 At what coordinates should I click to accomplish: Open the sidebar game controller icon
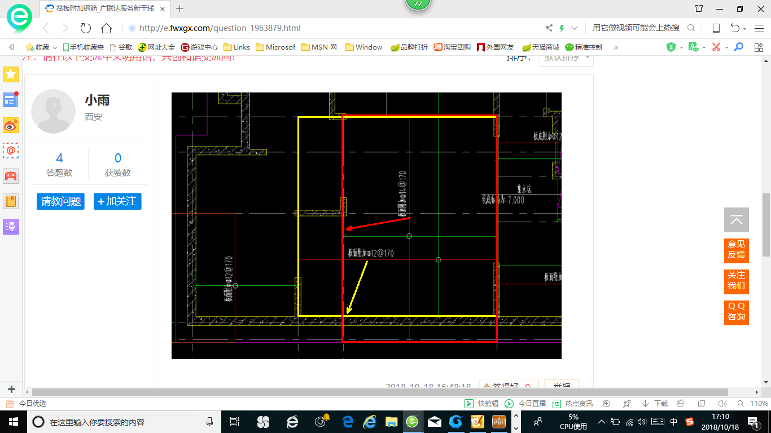pyautogui.click(x=11, y=176)
